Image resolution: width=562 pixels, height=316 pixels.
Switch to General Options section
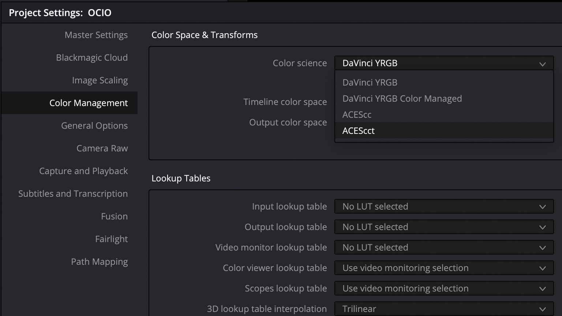coord(94,125)
